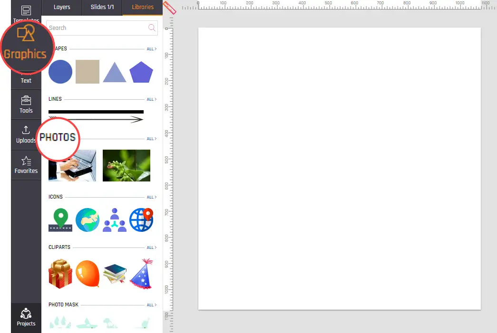Screen dimensions: 497x333
Task: Add the Earth globe icon
Action: pyautogui.click(x=88, y=220)
